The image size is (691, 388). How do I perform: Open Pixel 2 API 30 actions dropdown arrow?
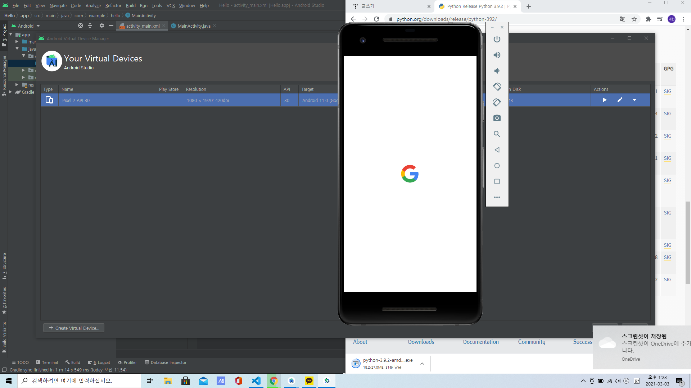coord(634,100)
